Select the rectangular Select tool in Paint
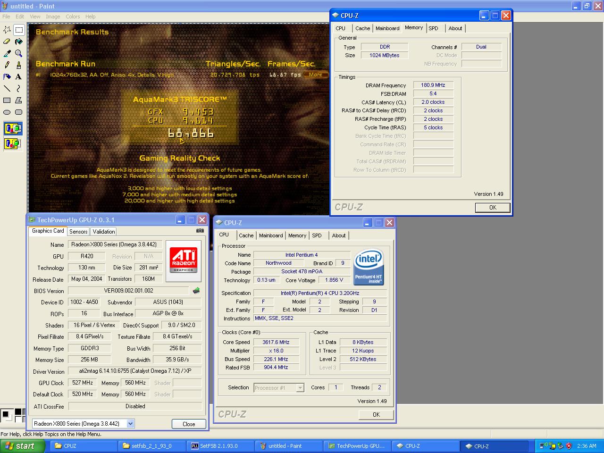 (19, 30)
